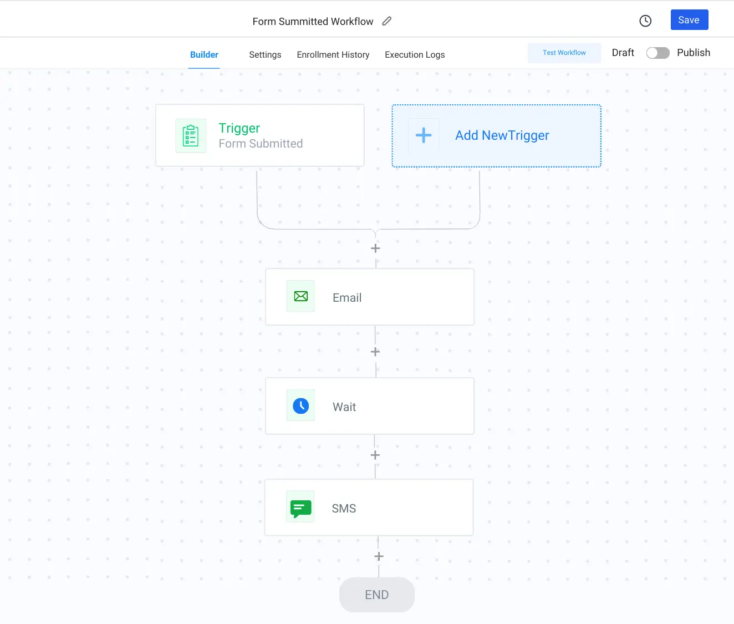Viewport: 734px width, 624px height.
Task: Select the END node
Action: (x=377, y=595)
